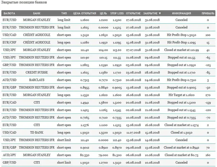Select 'Stopped out at 1.5100' cell
217x167 pixels.
pos(181,102)
